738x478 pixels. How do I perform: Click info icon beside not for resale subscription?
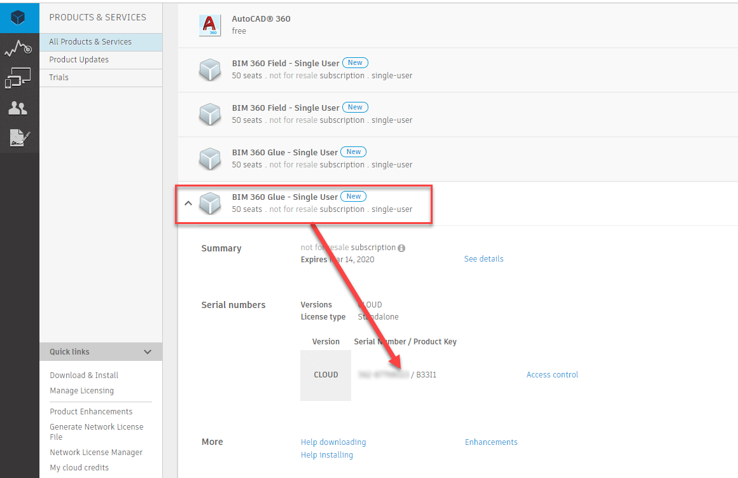click(x=401, y=248)
